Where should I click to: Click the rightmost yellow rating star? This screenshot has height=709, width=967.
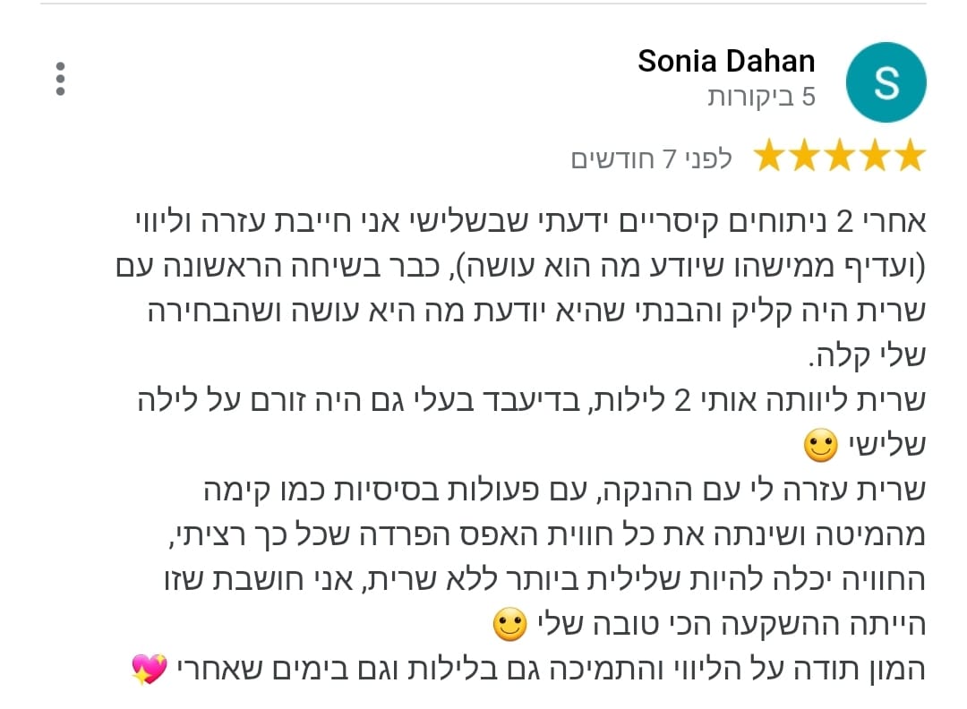[x=910, y=158]
